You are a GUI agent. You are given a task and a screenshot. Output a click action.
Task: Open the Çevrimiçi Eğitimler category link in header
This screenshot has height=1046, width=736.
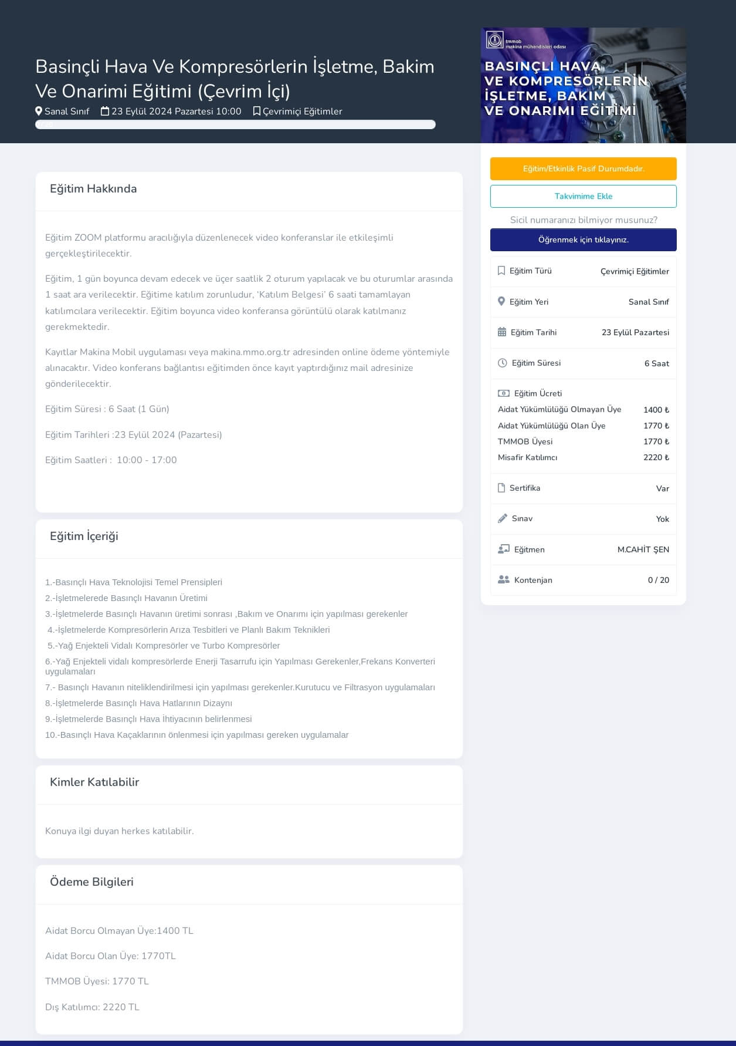[x=302, y=112]
